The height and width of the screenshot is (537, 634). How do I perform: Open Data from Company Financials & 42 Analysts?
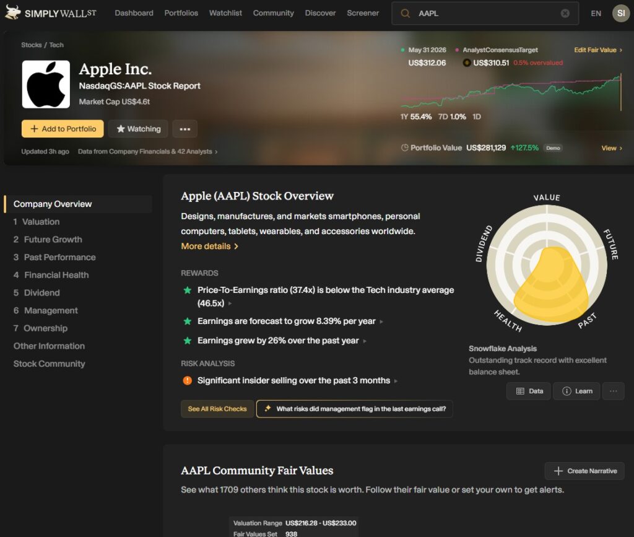pyautogui.click(x=147, y=152)
